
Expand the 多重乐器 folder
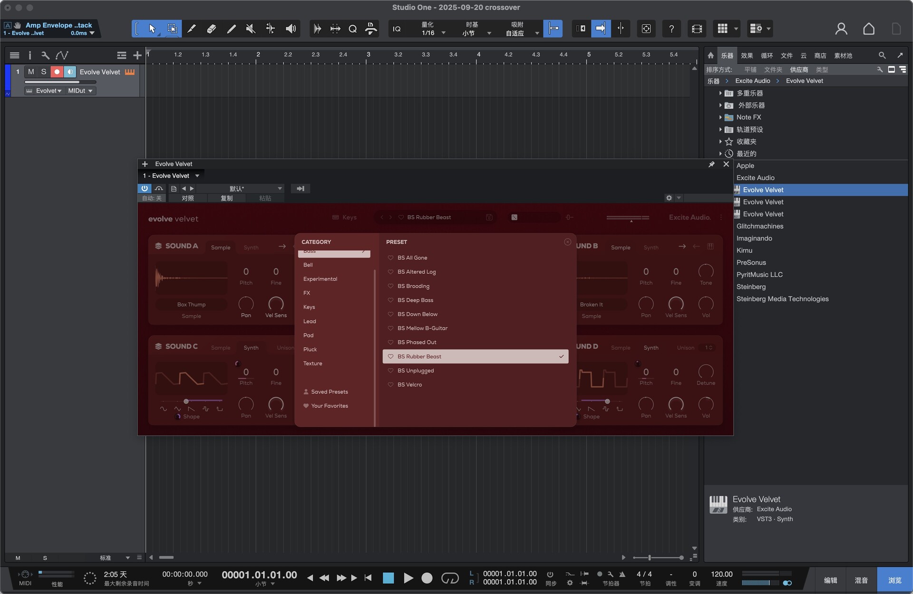[x=720, y=93]
